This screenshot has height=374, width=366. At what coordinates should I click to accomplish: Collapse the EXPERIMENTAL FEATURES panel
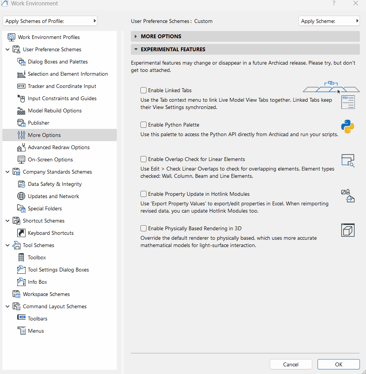245,49
